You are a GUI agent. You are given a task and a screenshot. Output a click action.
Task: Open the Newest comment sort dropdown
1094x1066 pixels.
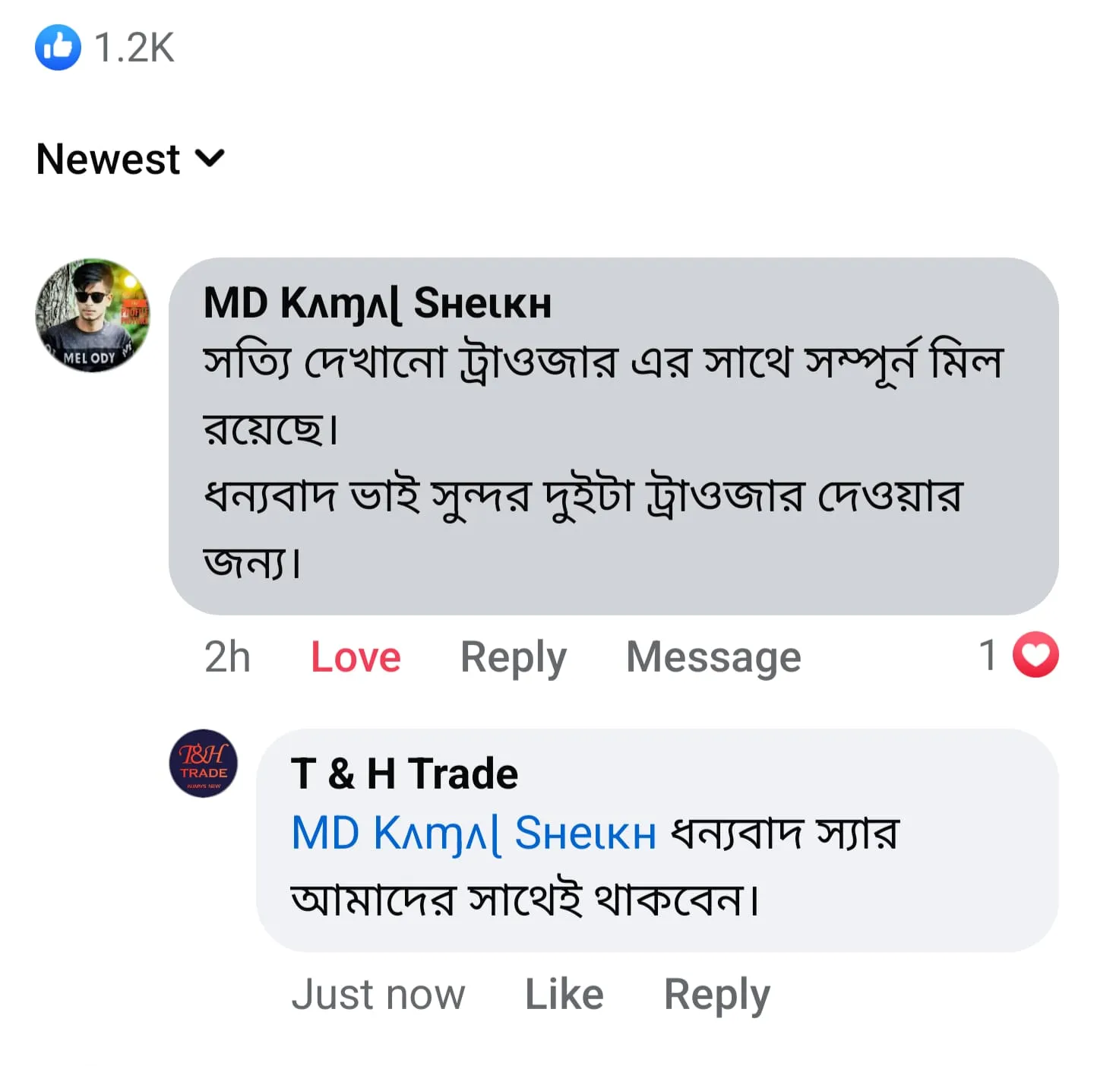click(109, 159)
